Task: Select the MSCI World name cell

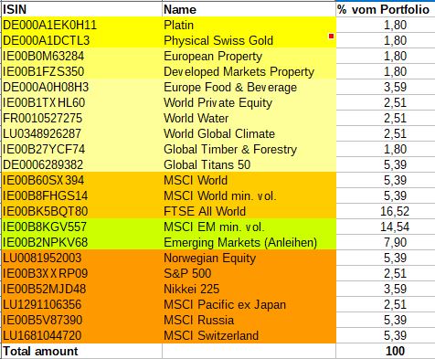Action: (x=249, y=180)
